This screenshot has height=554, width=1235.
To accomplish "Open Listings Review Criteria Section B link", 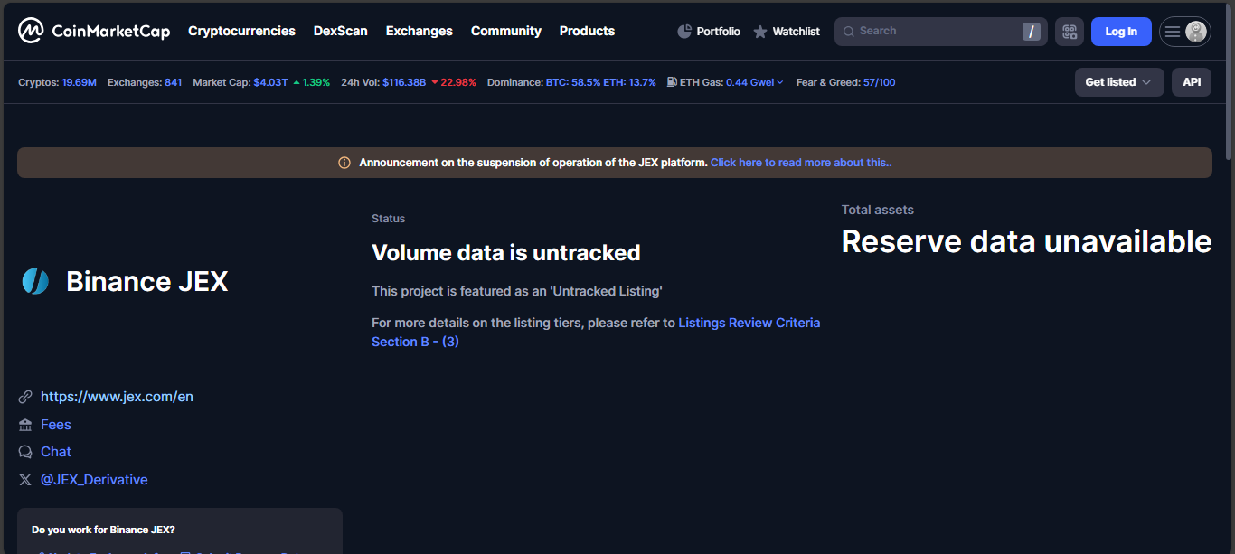I will (749, 323).
